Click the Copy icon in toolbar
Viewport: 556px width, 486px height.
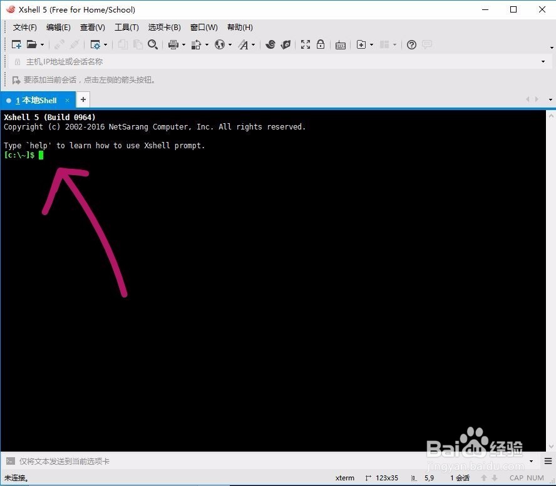point(123,44)
